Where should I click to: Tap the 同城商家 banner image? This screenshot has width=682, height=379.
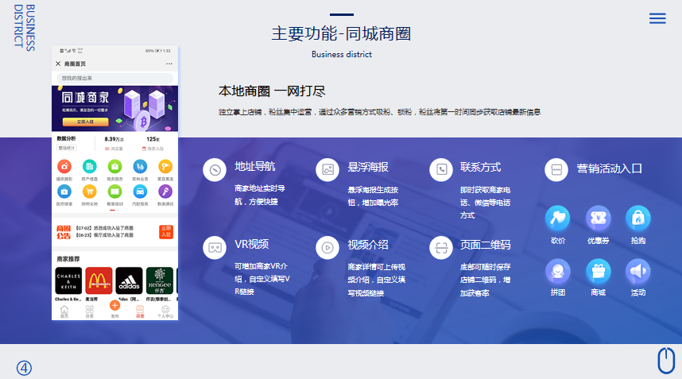[x=114, y=108]
